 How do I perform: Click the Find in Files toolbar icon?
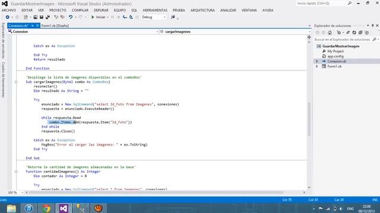pos(173,17)
